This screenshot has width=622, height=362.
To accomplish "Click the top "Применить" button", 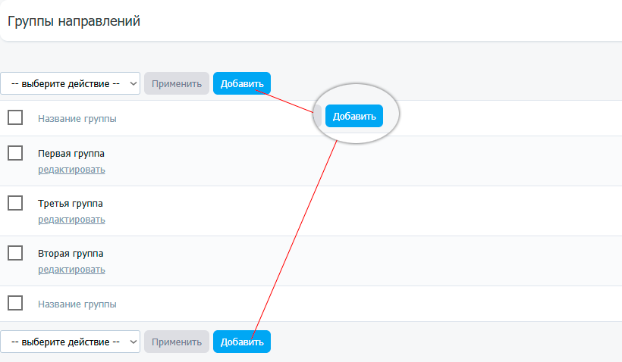I will pyautogui.click(x=176, y=83).
